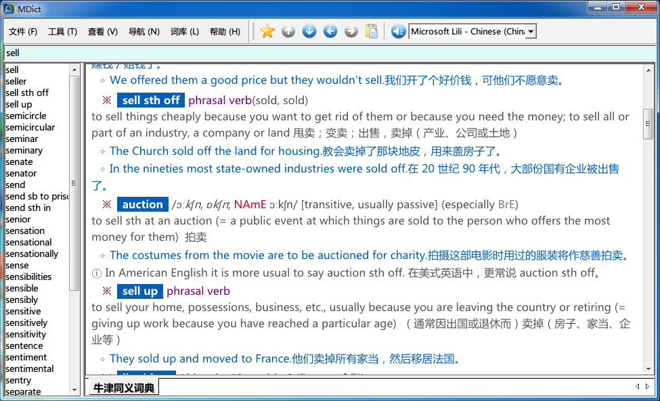Screen dimensions: 660x401
Task: Click the yellow star favorites icon
Action: click(x=267, y=31)
